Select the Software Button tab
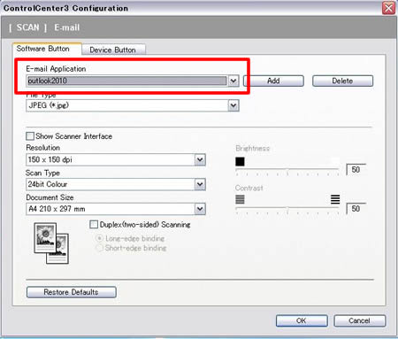Viewport: 398px width, 339px height. pyautogui.click(x=47, y=49)
